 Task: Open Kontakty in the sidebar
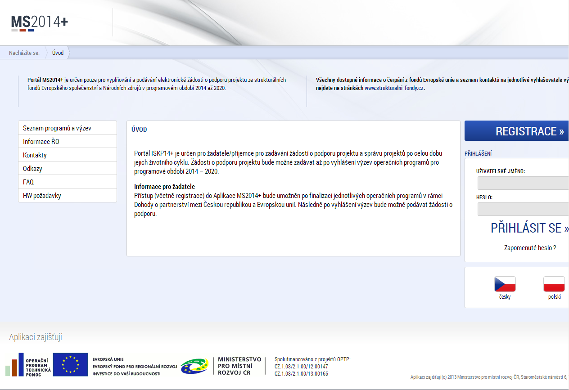click(68, 155)
